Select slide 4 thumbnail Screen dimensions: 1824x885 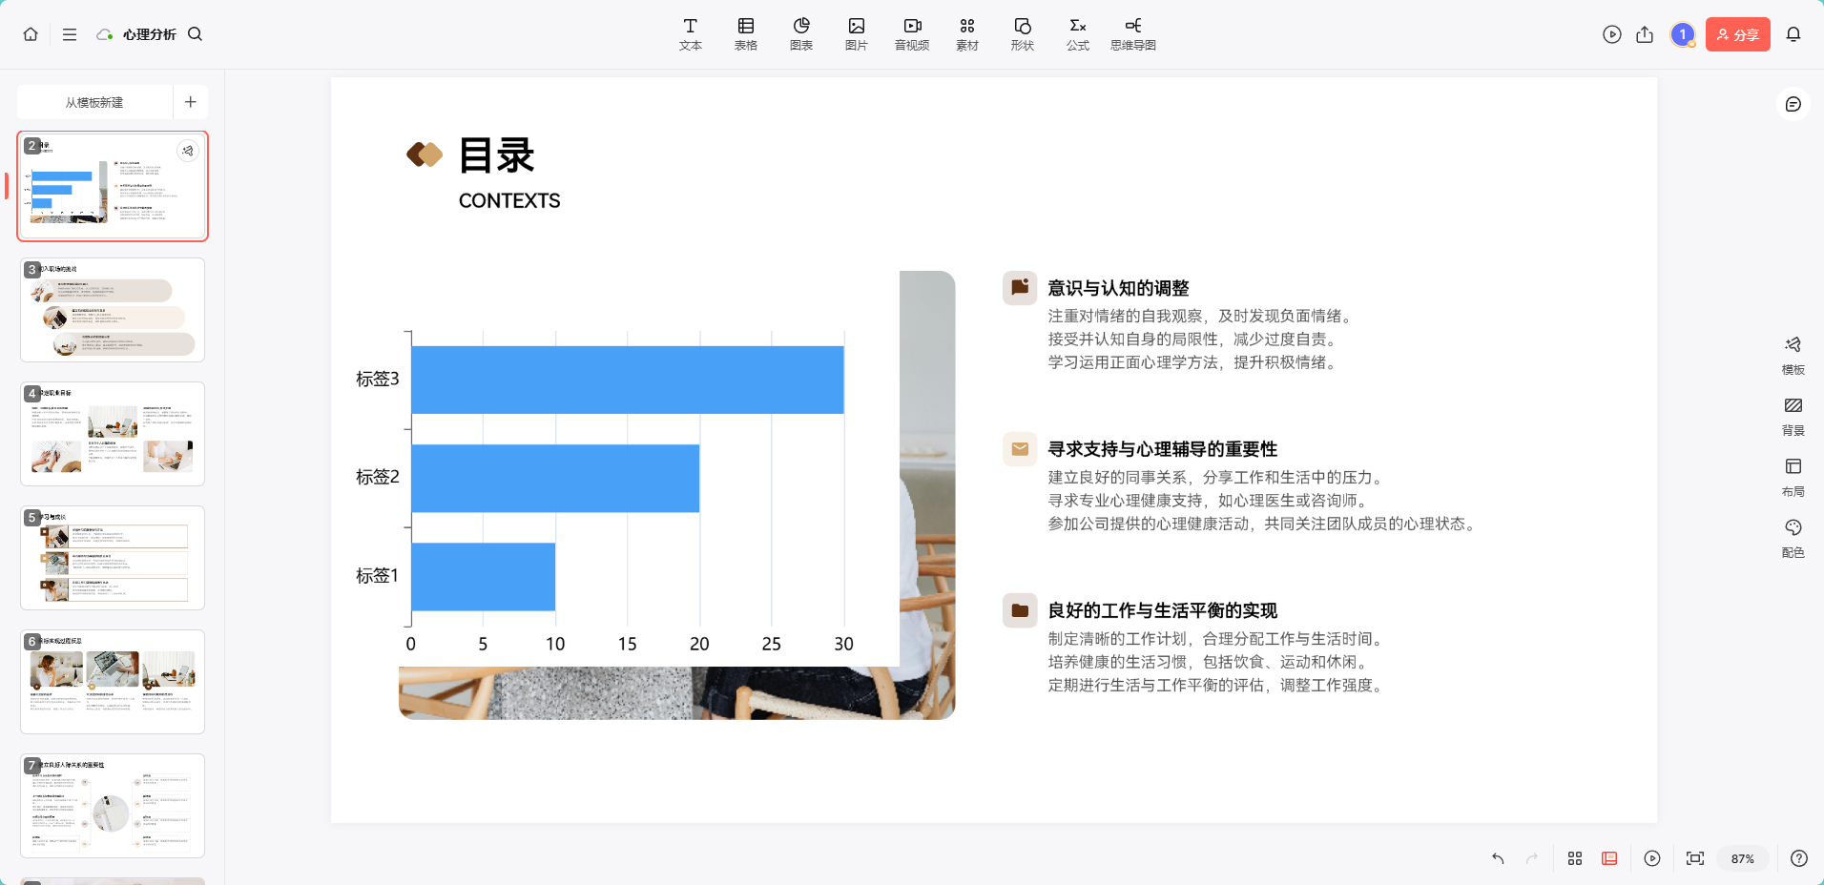[x=113, y=434]
